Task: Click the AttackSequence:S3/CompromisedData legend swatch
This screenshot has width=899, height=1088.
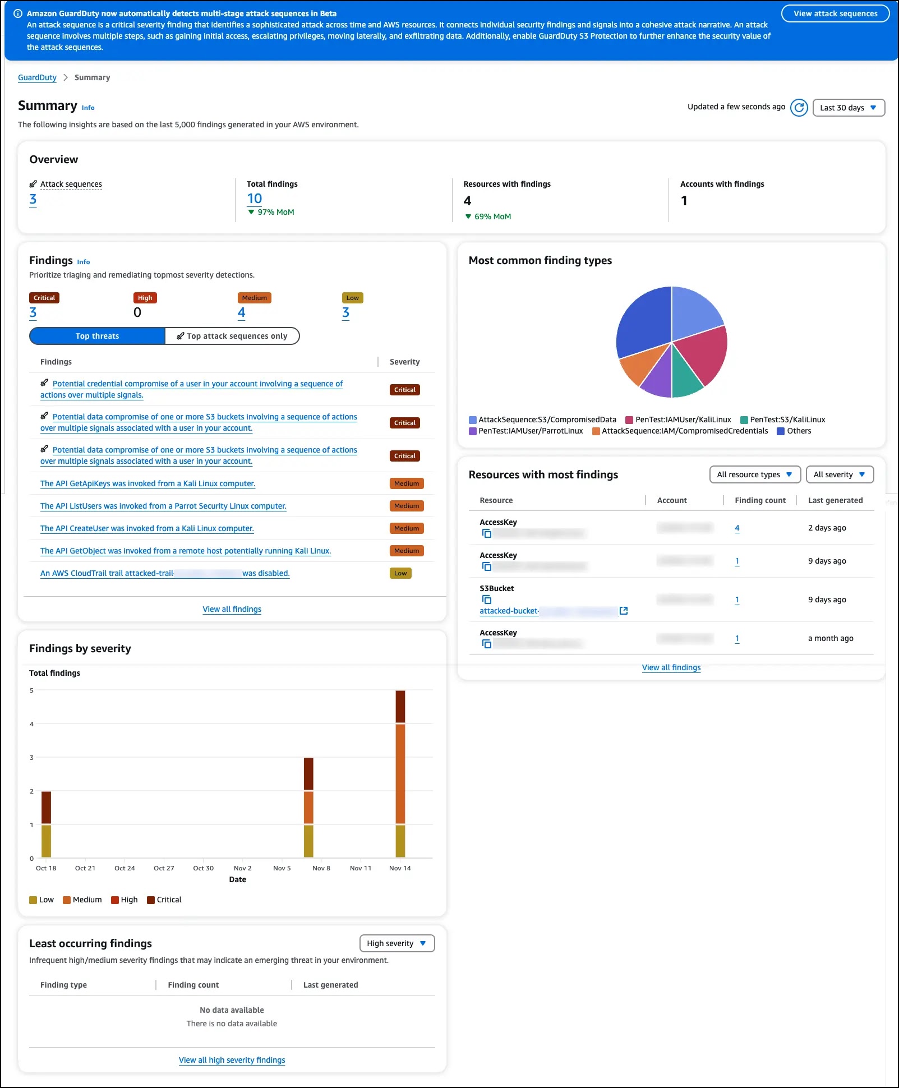Action: (x=473, y=420)
